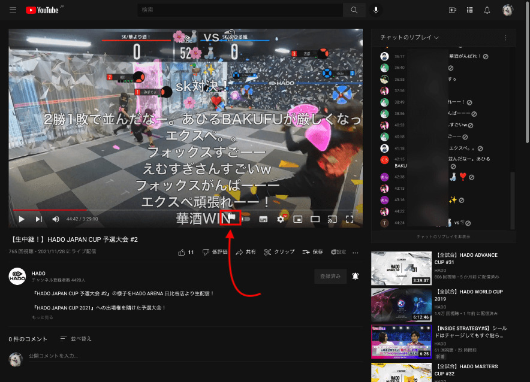Click the magnifier search button
This screenshot has height=382, width=530.
tap(354, 10)
